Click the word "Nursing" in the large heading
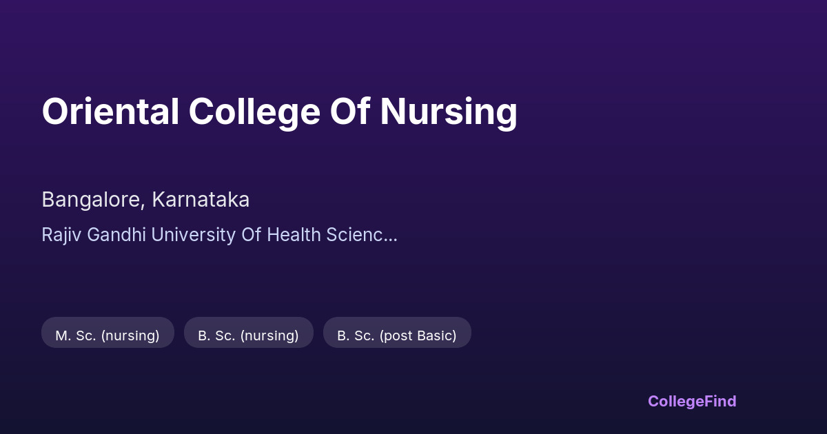Viewport: 827px width, 434px height. pos(449,111)
